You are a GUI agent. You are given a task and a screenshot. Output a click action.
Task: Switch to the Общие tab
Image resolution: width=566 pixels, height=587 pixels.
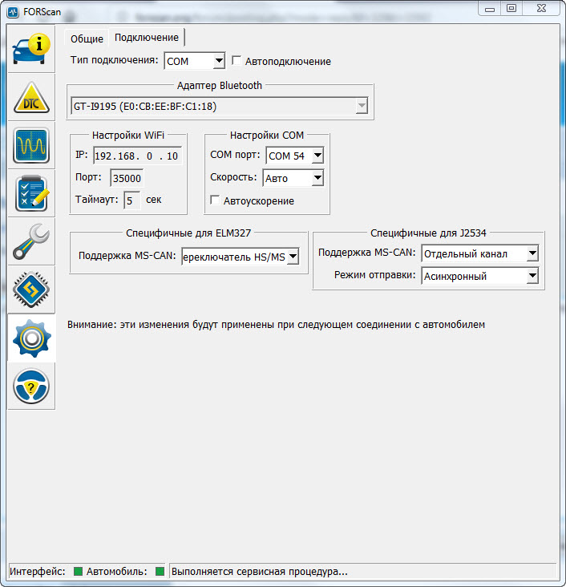[x=87, y=38]
